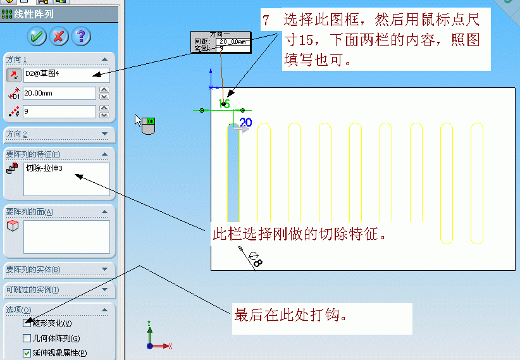Click 实例 value in direction callout
The height and width of the screenshot is (360, 520).
(233, 49)
